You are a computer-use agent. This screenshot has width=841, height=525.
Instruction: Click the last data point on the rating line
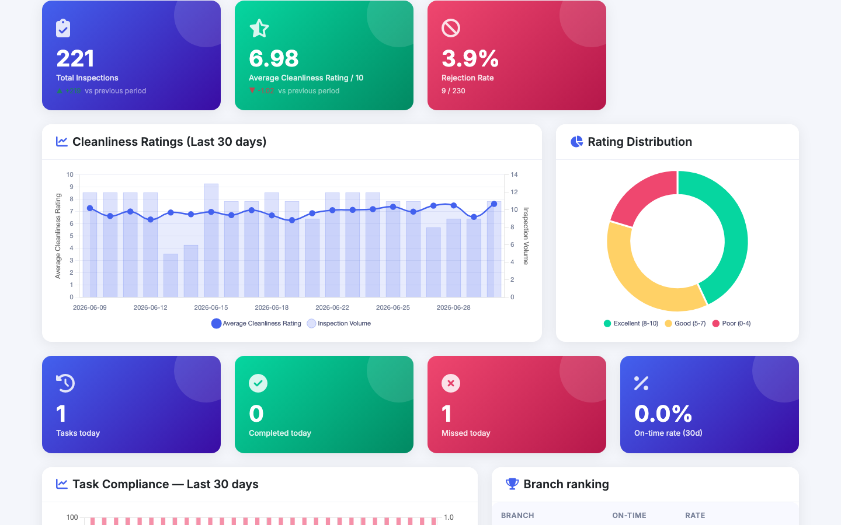coord(494,204)
